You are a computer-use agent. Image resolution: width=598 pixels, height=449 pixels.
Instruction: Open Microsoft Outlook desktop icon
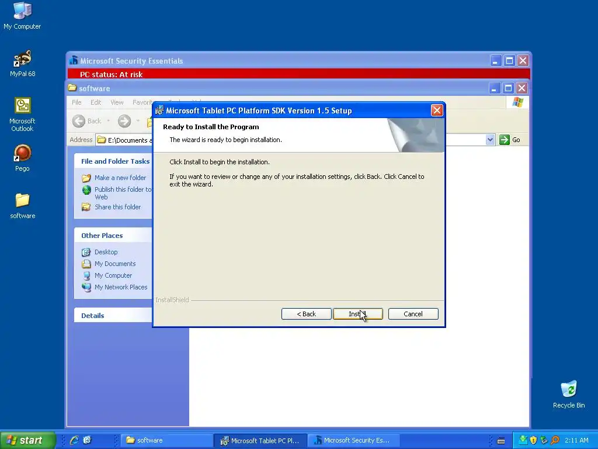(22, 115)
